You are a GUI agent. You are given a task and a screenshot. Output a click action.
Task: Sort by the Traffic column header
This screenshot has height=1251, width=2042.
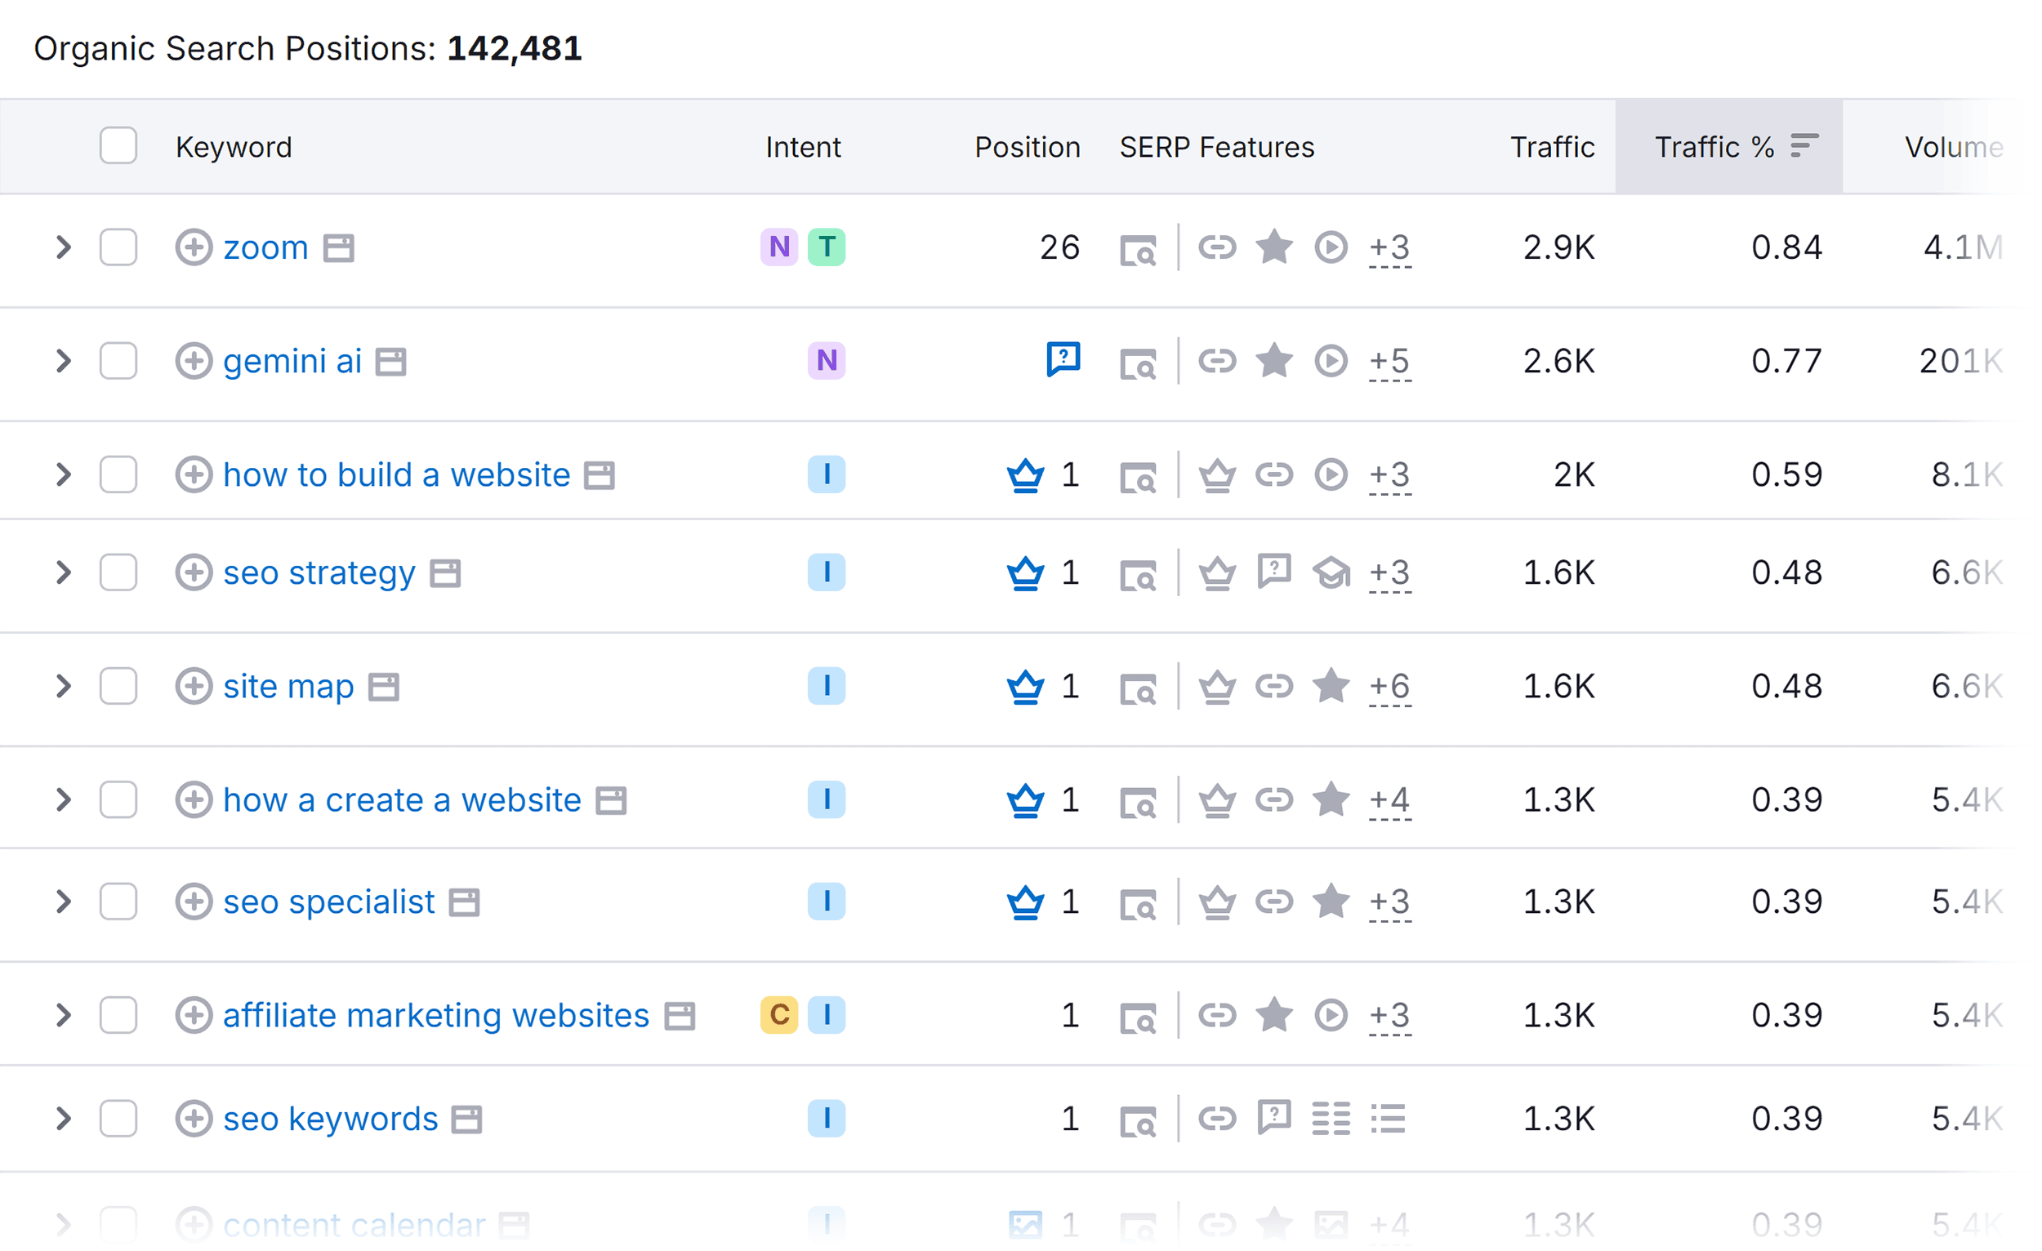1552,147
